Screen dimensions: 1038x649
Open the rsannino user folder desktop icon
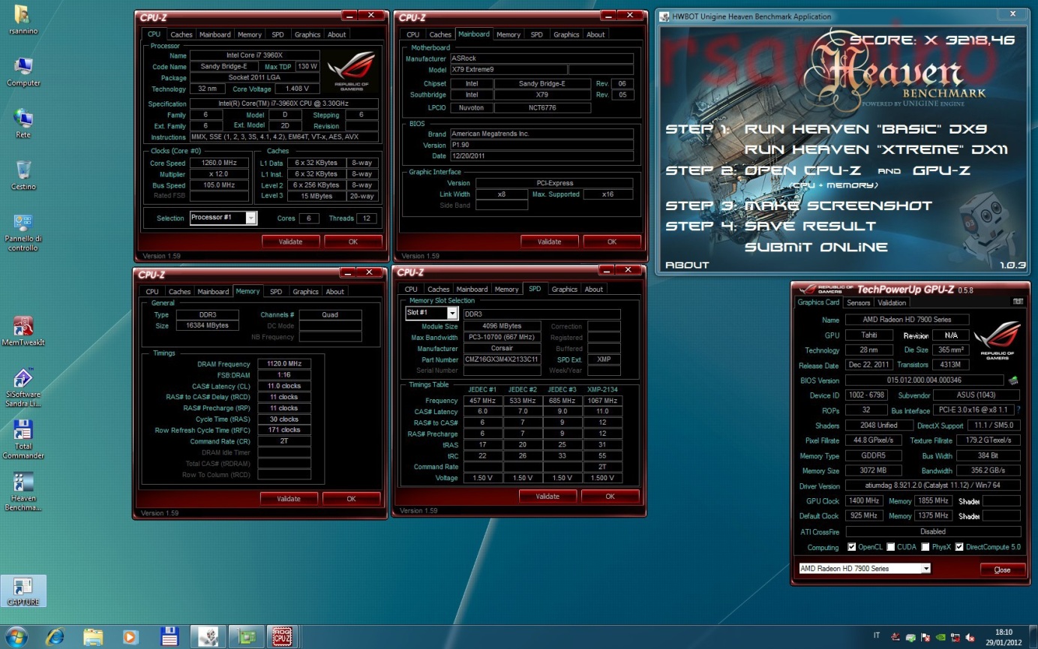pyautogui.click(x=22, y=20)
